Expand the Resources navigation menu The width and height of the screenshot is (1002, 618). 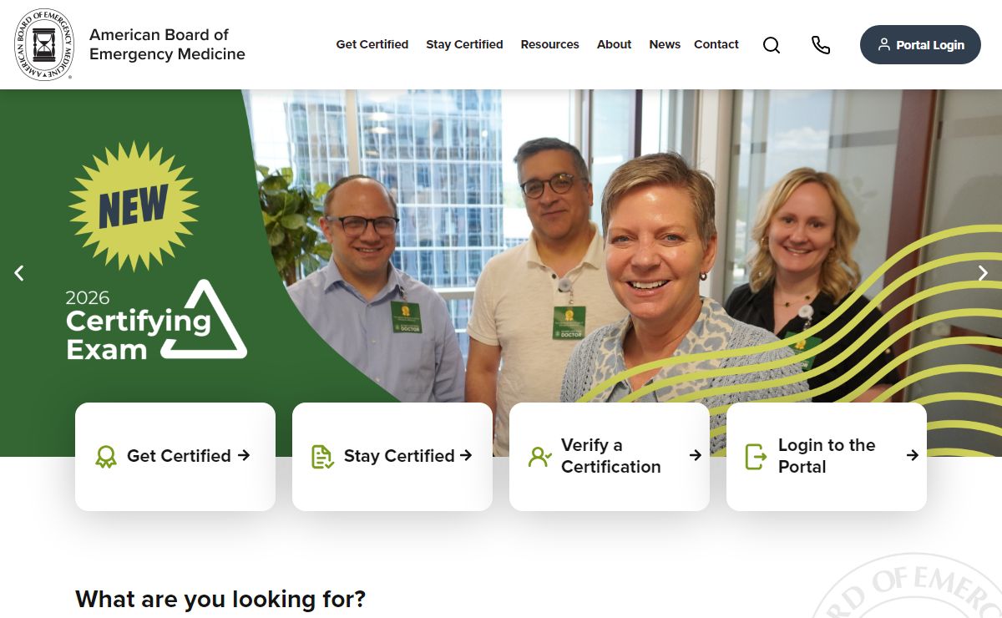549,44
